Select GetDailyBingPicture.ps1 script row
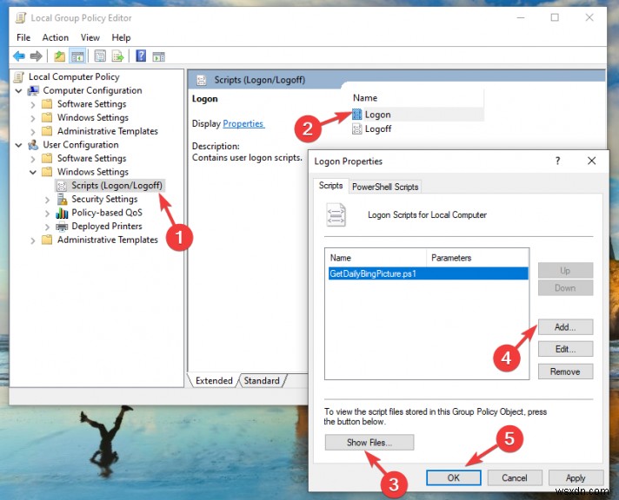This screenshot has height=500, width=619. (428, 273)
